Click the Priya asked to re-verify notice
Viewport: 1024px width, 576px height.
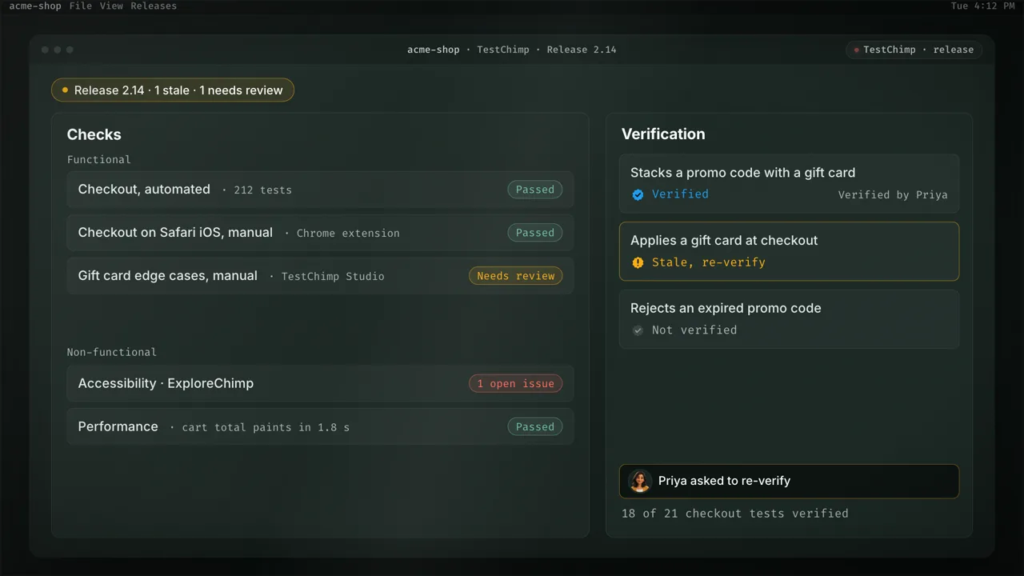point(789,482)
